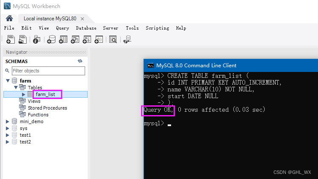Select the sys schema label

click(x=24, y=128)
